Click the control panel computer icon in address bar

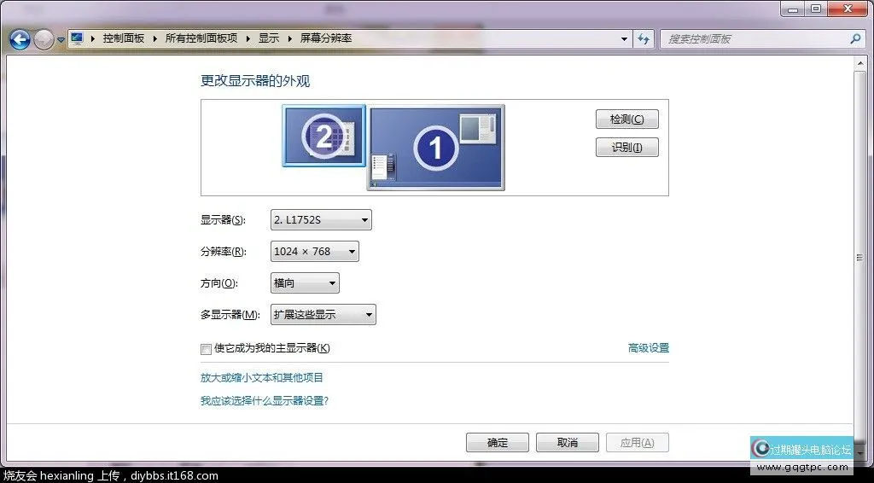point(77,38)
